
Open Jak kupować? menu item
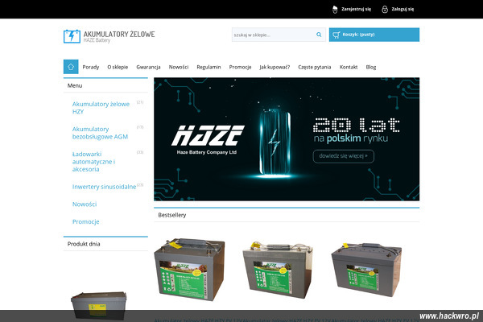pos(275,67)
